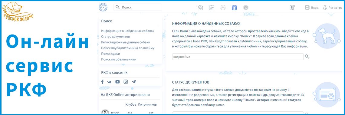This screenshot has width=345, height=115.
Task: Open the paw bookmark icon
Action: [292, 8]
